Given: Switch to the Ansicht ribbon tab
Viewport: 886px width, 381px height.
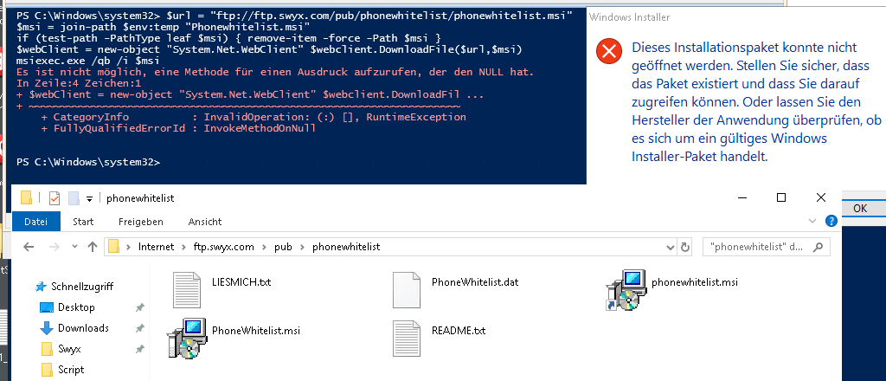Looking at the screenshot, I should click(x=205, y=222).
